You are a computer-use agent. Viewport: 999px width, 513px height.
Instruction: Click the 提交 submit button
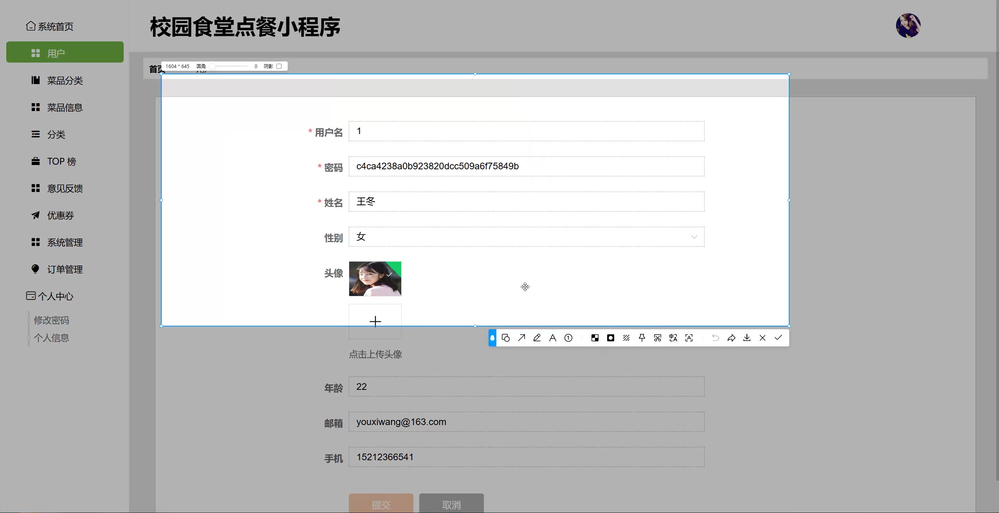click(381, 504)
